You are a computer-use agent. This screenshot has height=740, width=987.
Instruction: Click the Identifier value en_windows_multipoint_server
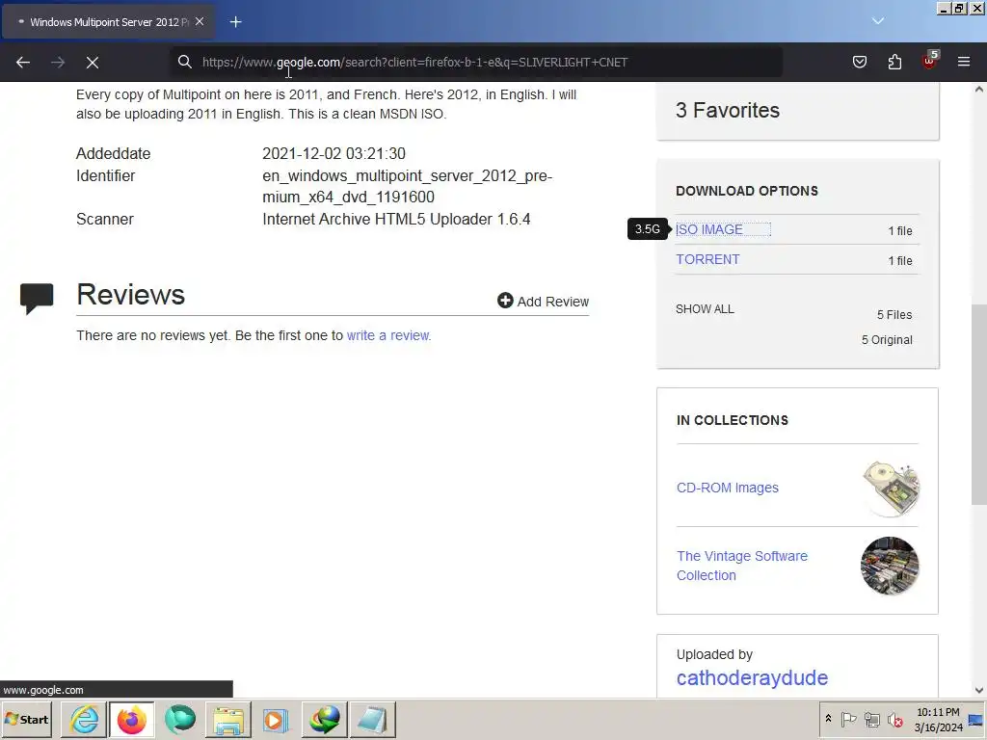pyautogui.click(x=408, y=186)
